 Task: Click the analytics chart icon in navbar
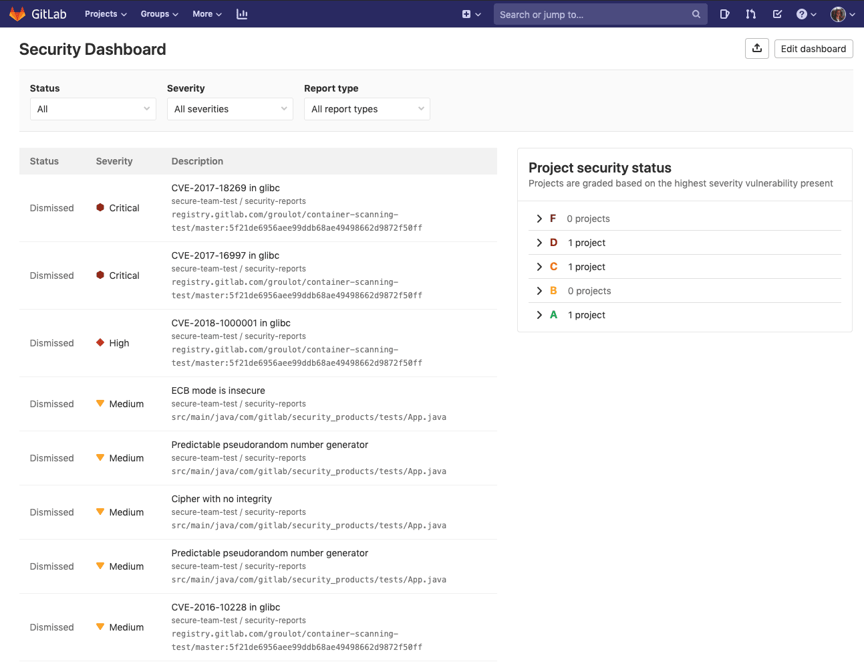242,14
